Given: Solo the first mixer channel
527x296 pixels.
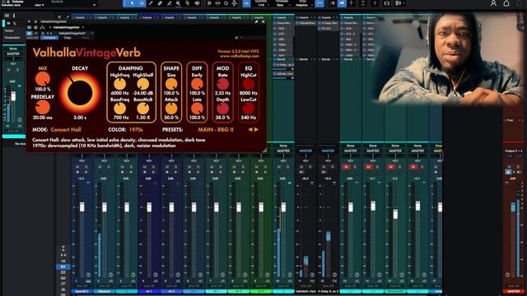Looking at the screenshot, I should (86, 167).
